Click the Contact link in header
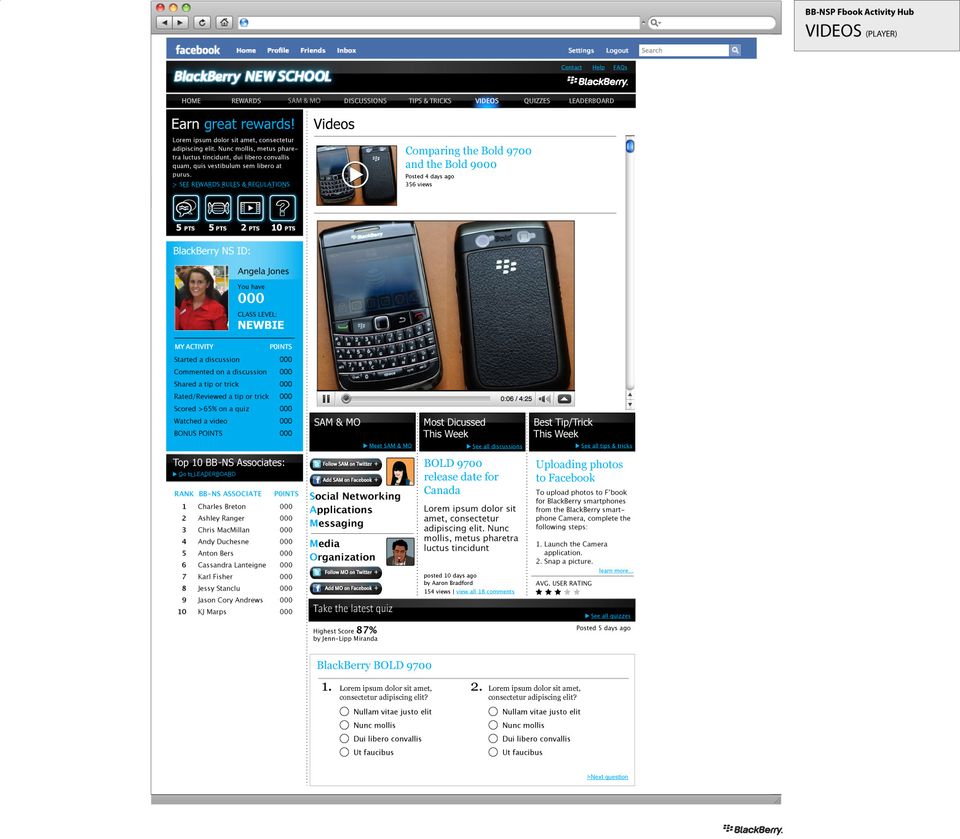Screen dimensions: 960x839 [571, 68]
